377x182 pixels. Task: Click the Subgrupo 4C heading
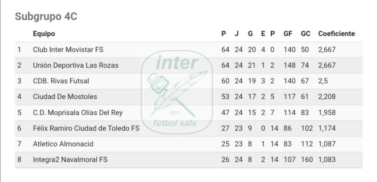[46, 16]
